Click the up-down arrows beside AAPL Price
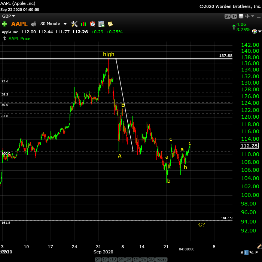262x262 pixels. pos(4,39)
